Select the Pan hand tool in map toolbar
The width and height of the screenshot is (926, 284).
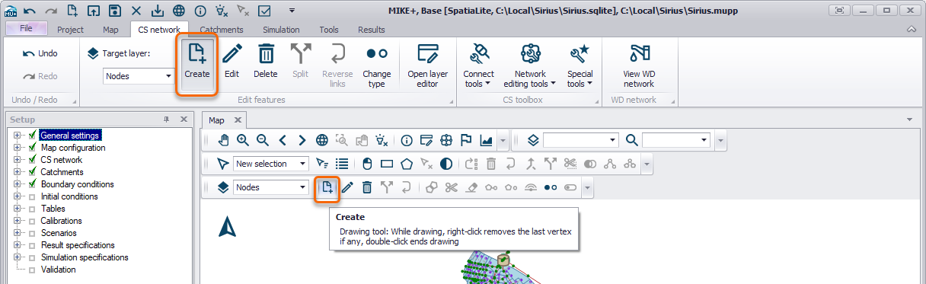pos(223,140)
